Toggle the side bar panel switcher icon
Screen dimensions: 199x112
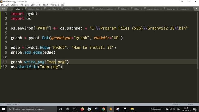click(3, 105)
